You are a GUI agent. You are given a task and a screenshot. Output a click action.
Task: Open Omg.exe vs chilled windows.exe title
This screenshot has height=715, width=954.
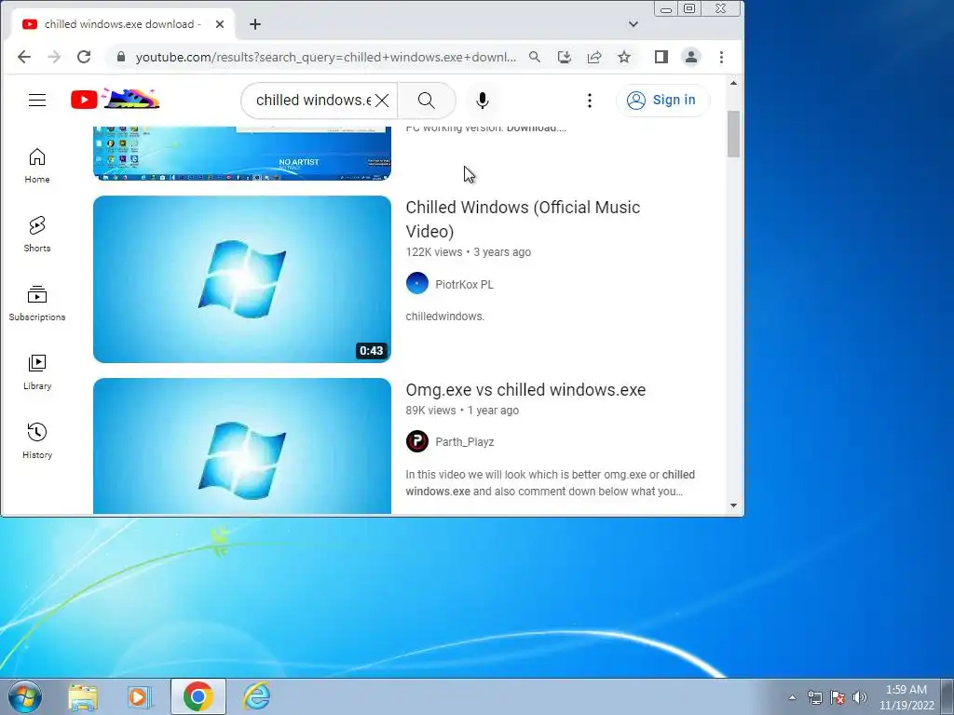coord(525,390)
